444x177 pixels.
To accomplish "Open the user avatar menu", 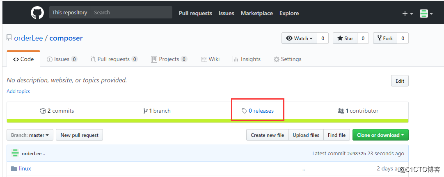I will pos(426,14).
